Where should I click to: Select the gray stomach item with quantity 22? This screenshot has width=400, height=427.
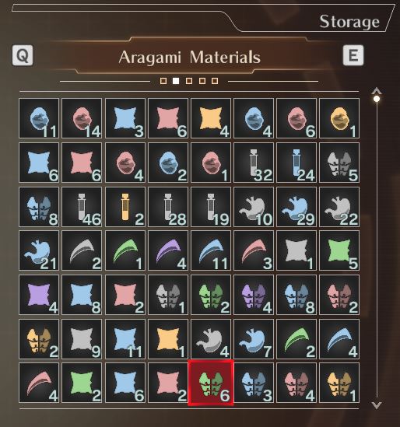[x=339, y=207]
